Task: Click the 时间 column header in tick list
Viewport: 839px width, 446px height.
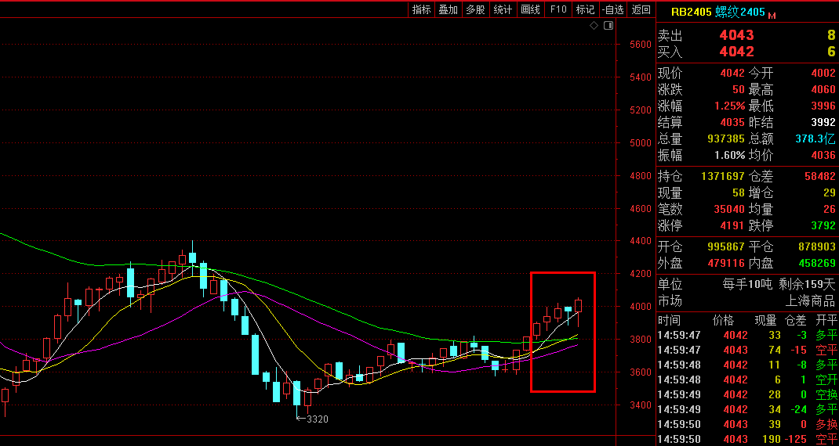Action: 669,321
